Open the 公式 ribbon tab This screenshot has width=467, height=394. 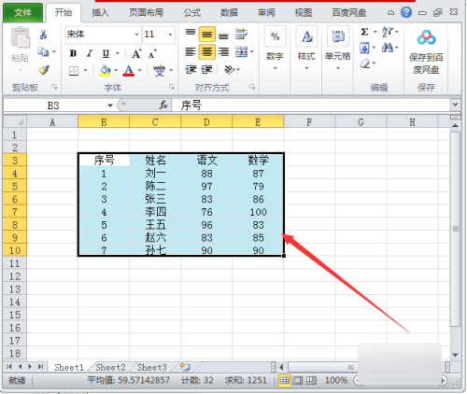pos(191,13)
